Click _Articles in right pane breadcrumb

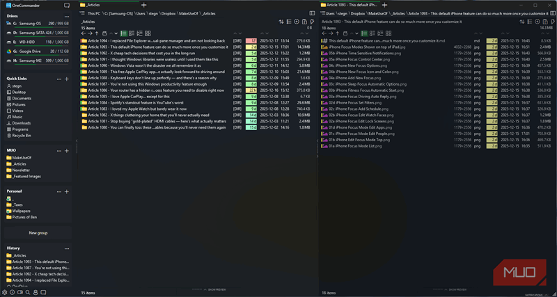click(398, 13)
